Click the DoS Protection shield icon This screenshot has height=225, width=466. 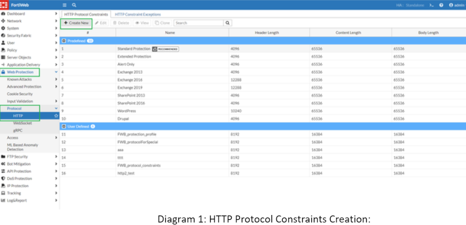[x=3, y=178]
